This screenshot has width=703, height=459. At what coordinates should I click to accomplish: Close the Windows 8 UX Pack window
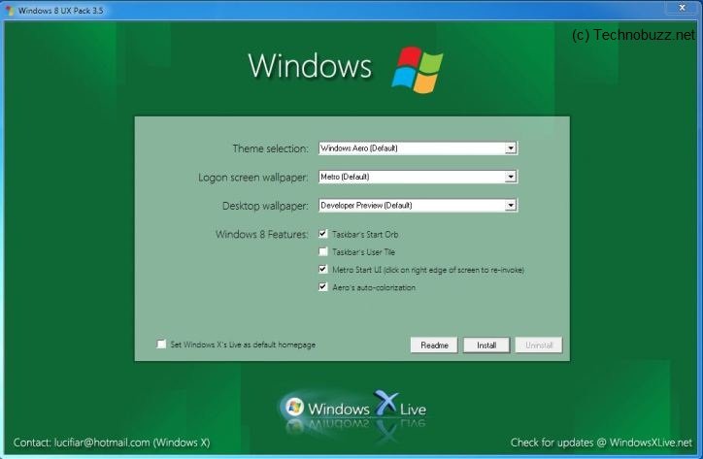click(x=682, y=7)
